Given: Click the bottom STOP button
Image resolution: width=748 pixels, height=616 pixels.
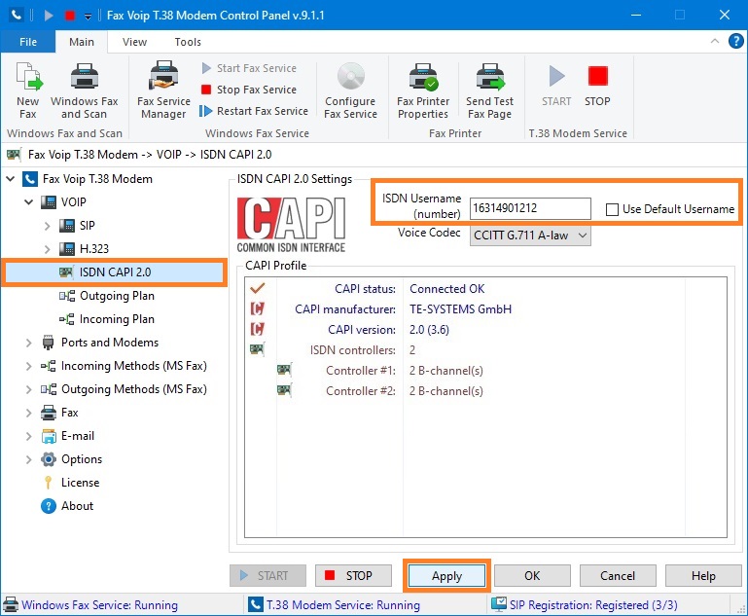Looking at the screenshot, I should point(353,576).
